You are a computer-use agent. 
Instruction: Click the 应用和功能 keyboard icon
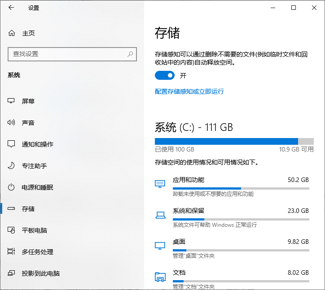click(x=160, y=184)
